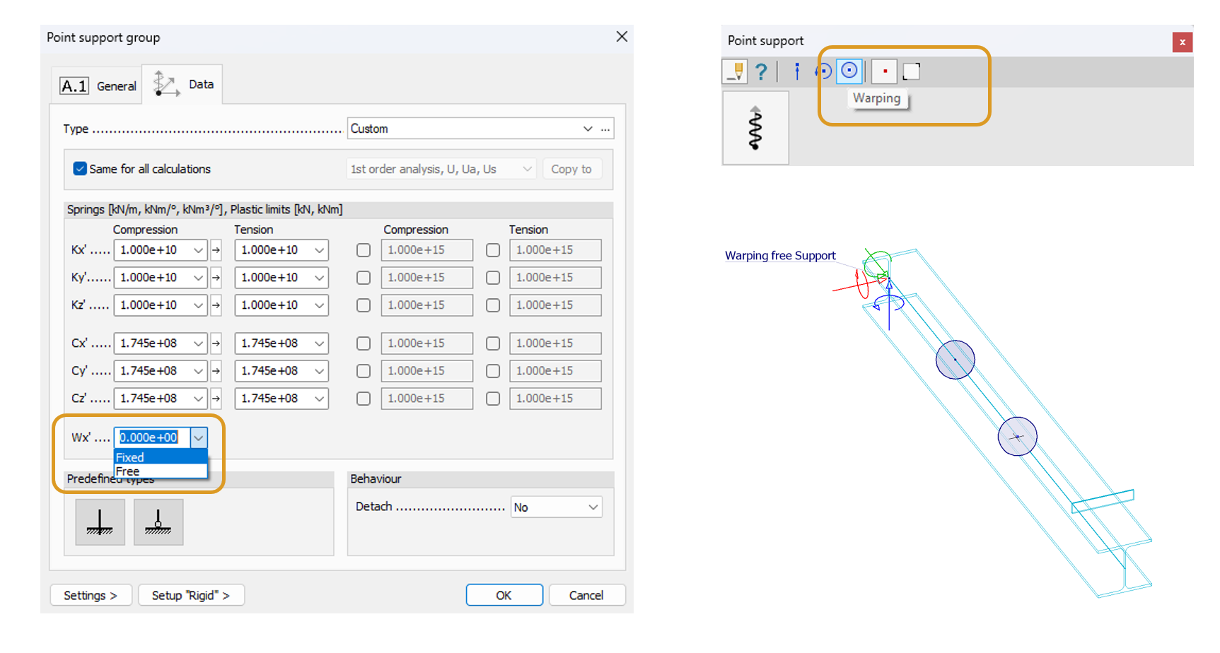
Task: Click the Copy to button
Action: coord(572,169)
